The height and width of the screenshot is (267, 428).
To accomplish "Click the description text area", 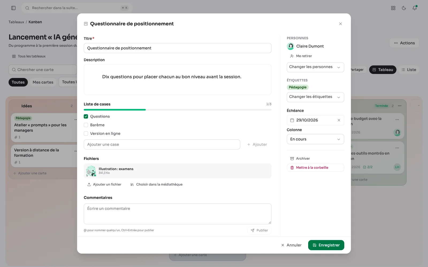I will click(x=178, y=80).
